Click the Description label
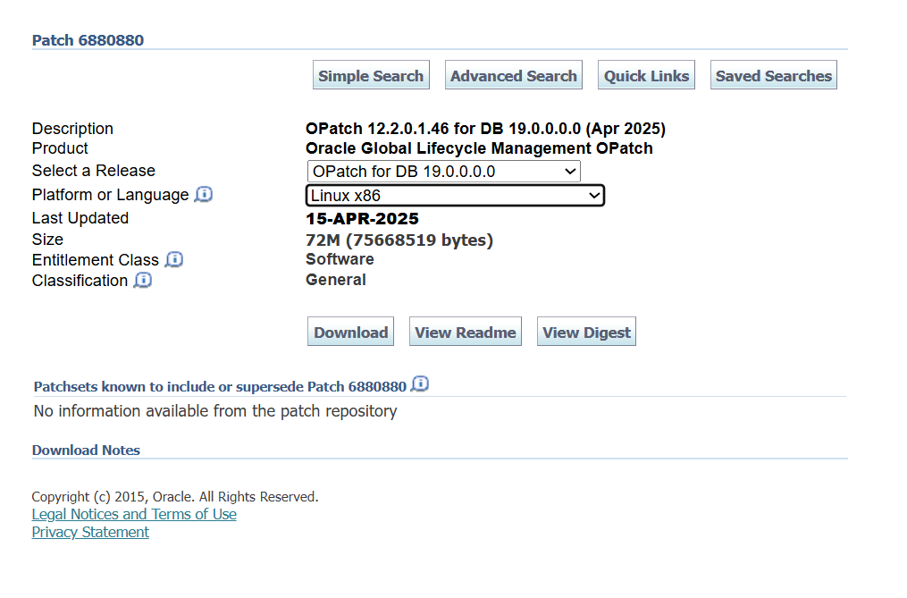The width and height of the screenshot is (907, 598). tap(72, 129)
